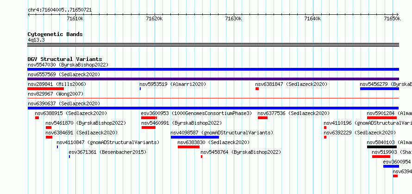The image size is (412, 194).
Task: Click the red bar under nsv5460991
Action: (x=149, y=127)
